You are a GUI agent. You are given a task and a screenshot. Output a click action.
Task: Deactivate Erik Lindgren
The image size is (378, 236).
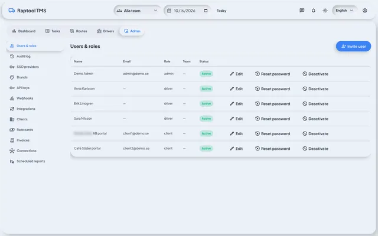click(315, 104)
